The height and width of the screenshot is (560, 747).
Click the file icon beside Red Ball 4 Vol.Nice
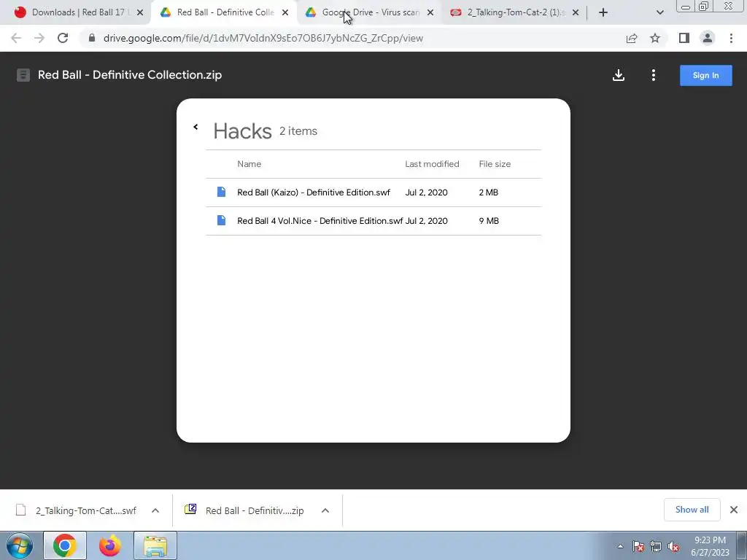coord(221,220)
